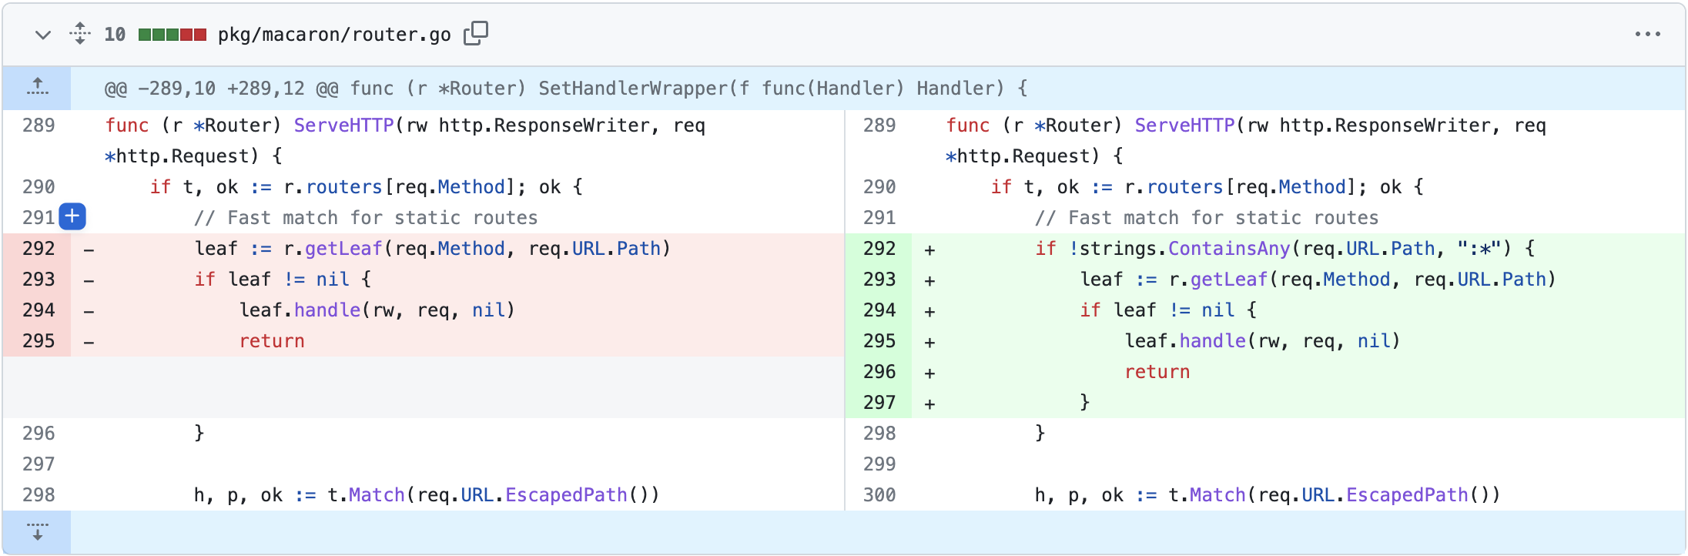Open the file options three-dot menu
The width and height of the screenshot is (1688, 556).
click(1647, 35)
